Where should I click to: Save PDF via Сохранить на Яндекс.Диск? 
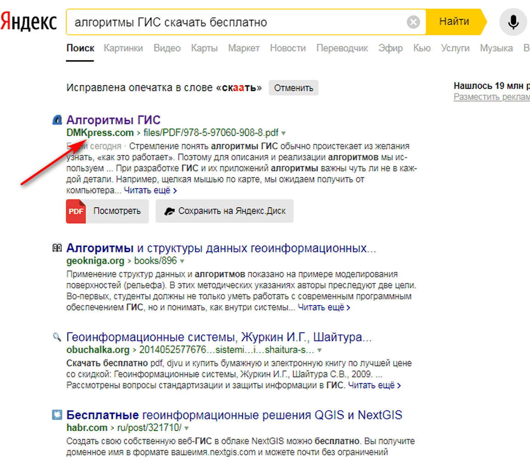click(x=224, y=211)
